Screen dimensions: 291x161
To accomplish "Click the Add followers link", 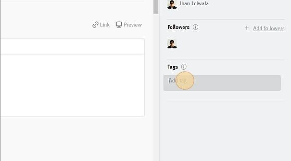I will 269,28.
